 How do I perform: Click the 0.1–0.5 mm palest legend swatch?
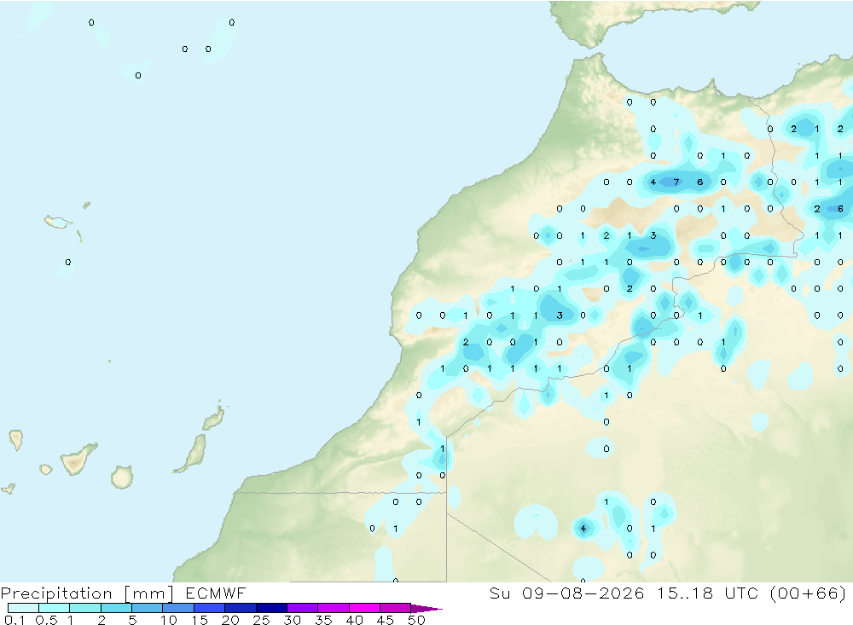pos(23,608)
